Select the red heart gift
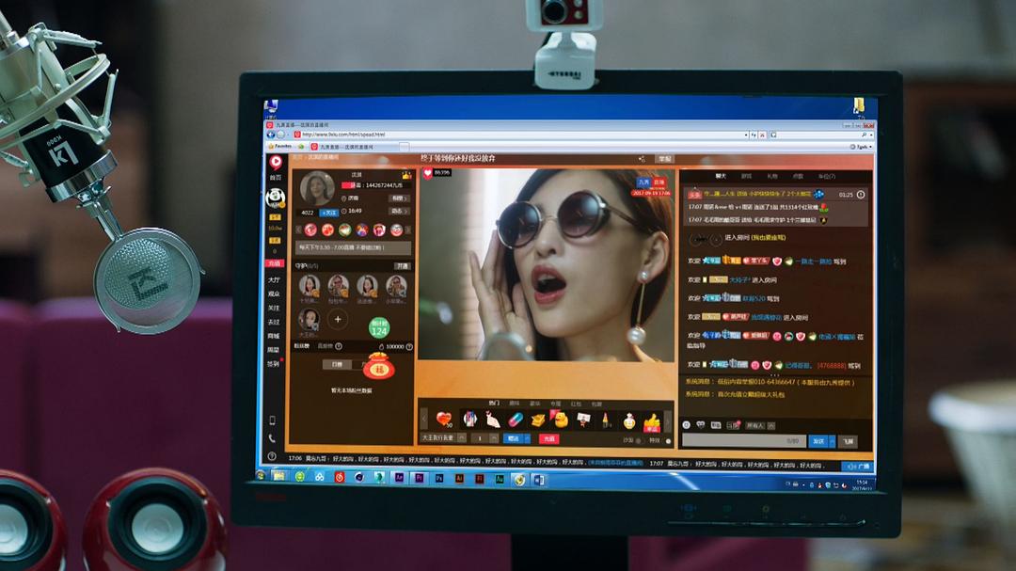The image size is (1016, 571). 444,419
